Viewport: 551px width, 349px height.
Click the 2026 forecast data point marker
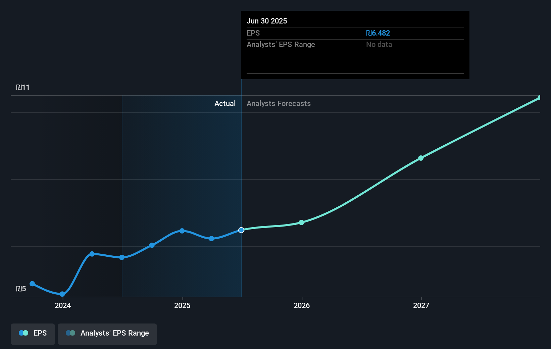click(301, 222)
